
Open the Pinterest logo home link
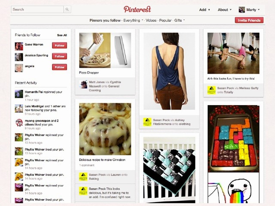(137, 9)
